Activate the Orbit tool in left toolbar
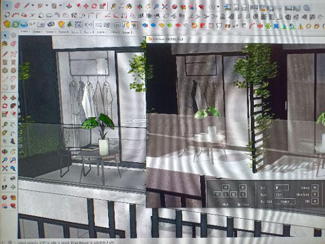Screen dimensions: 325x244 tap(5, 151)
